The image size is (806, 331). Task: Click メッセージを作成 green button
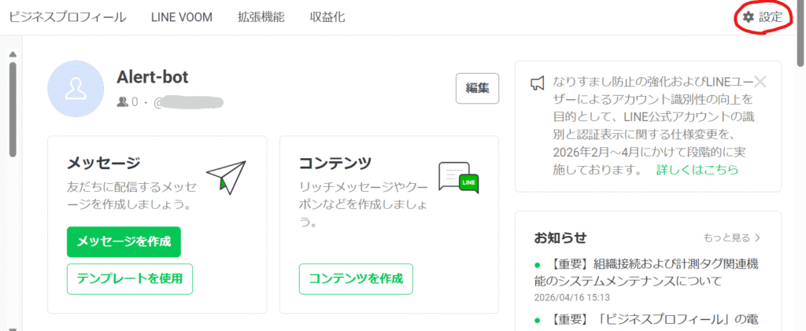click(124, 241)
